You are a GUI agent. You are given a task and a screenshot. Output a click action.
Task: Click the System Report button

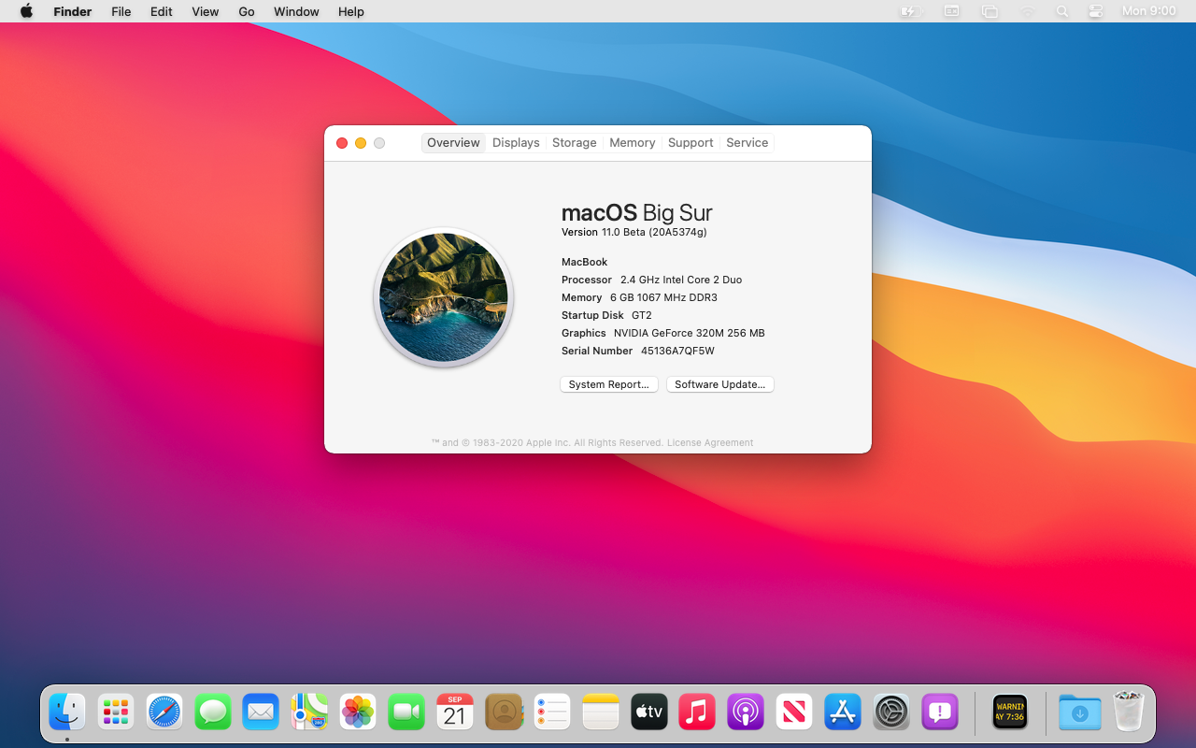(x=609, y=384)
